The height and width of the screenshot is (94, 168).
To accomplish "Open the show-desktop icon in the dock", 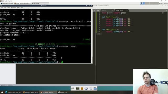I will (73, 89).
